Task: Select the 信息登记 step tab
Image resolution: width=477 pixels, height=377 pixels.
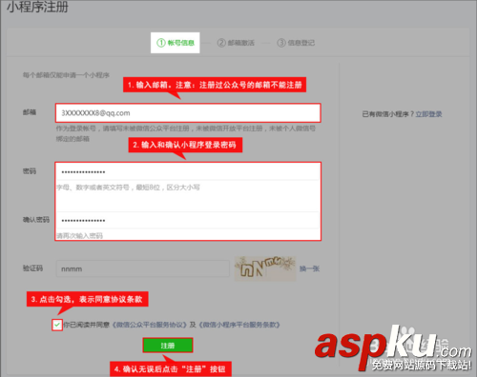Action: [296, 43]
